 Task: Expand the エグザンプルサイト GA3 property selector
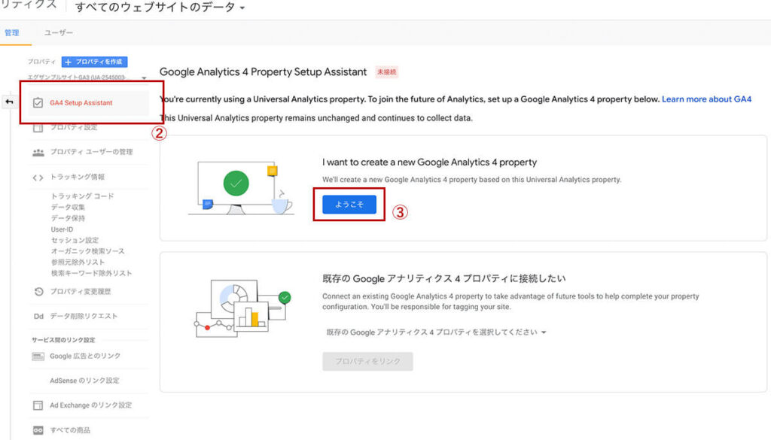tap(87, 77)
